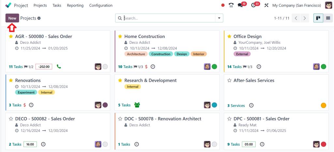
Task: Click the Project app logo icon
Action: (8, 5)
